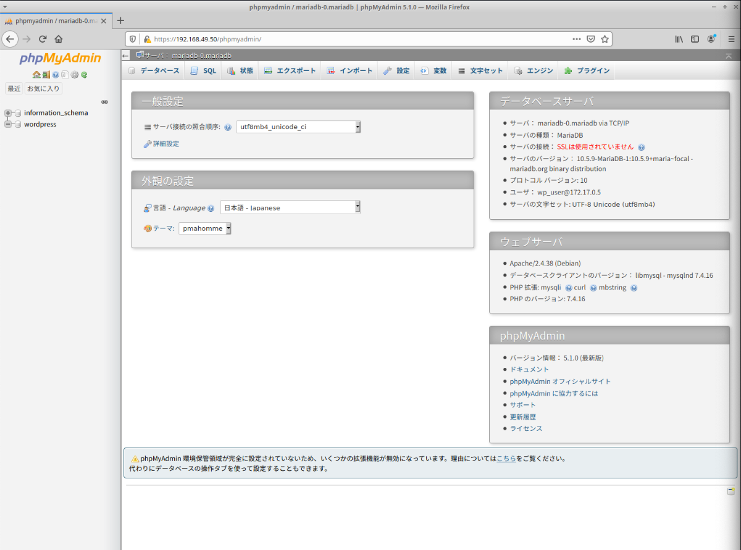Close the phpmyadmin browser tab
741x550 pixels.
tap(103, 20)
